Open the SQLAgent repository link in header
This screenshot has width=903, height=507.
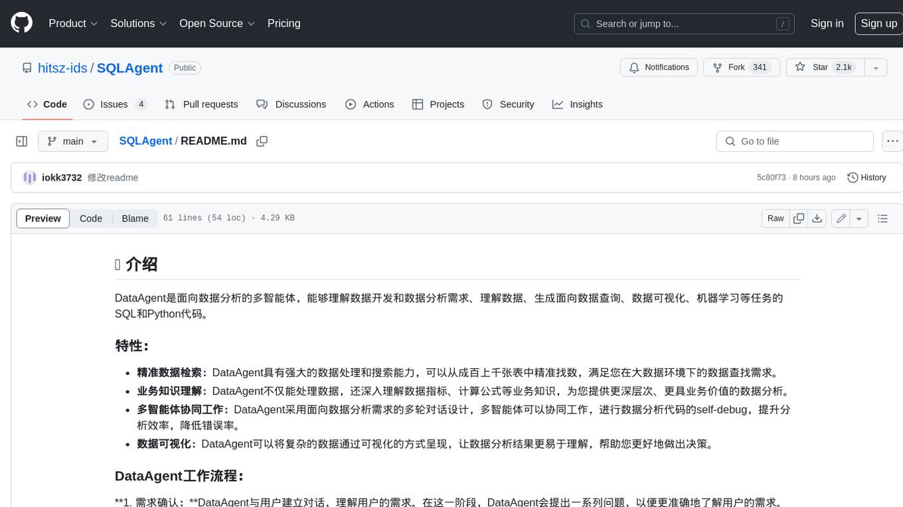130,68
